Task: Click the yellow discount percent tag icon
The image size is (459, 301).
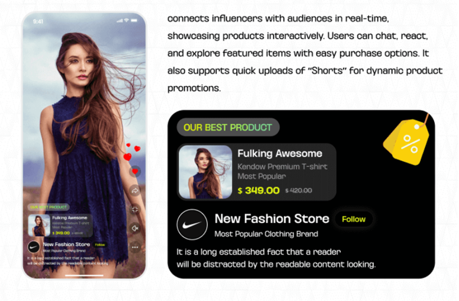Action: [x=407, y=140]
